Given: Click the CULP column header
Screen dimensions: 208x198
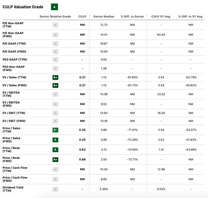Looking at the screenshot, I should 82,17.
